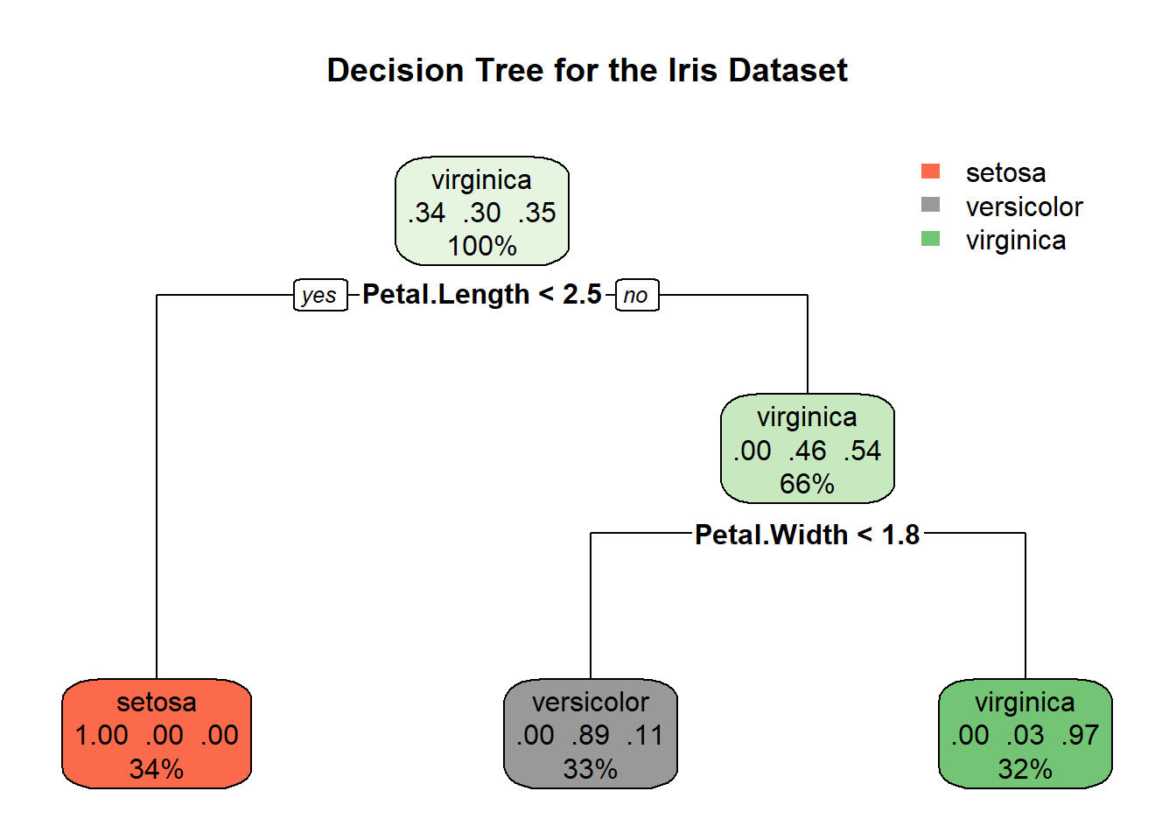Click the gray versicolor legend swatch

(x=930, y=205)
